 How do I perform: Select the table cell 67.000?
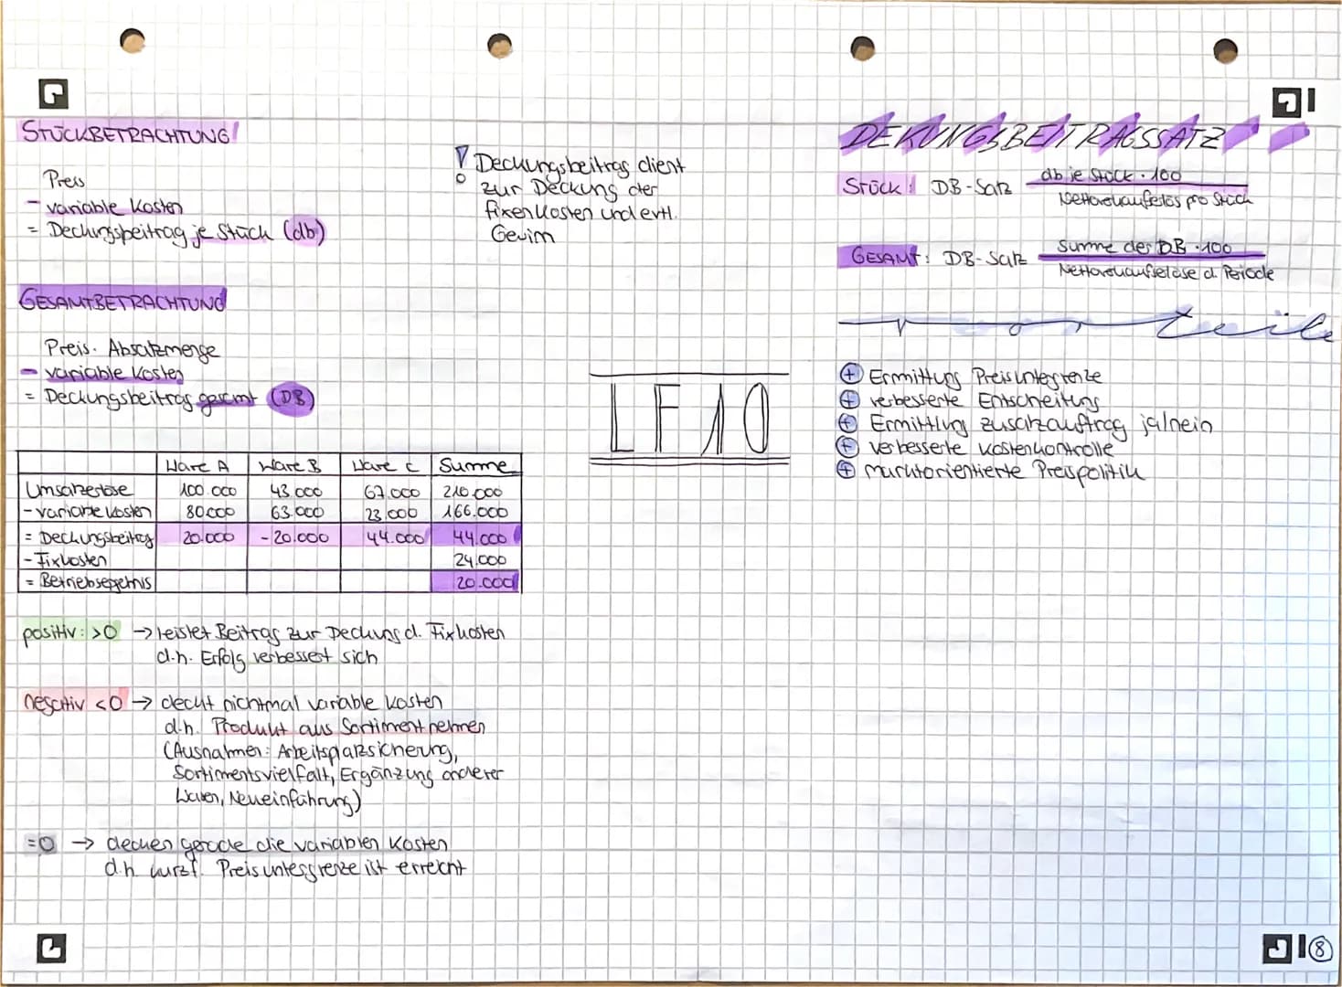tap(392, 491)
